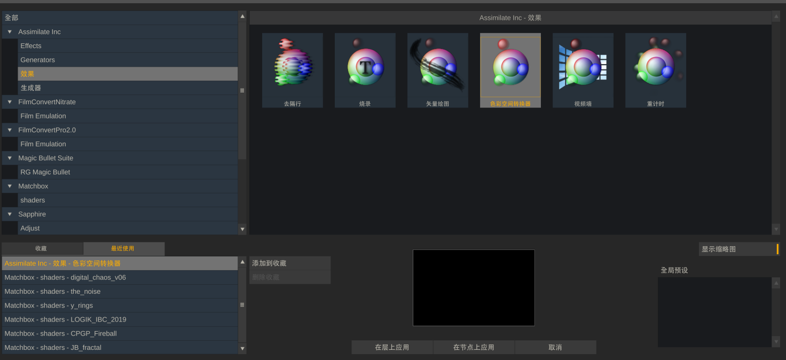Pick the 矢量绘图 vector paint effect icon
Viewport: 786px width, 360px height.
tap(437, 70)
